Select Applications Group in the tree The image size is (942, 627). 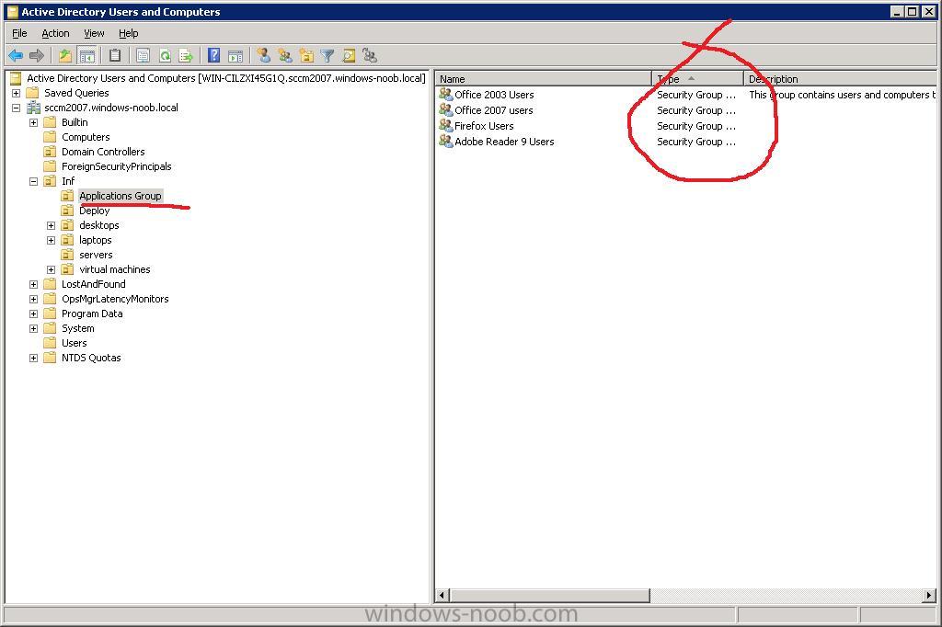pos(121,196)
